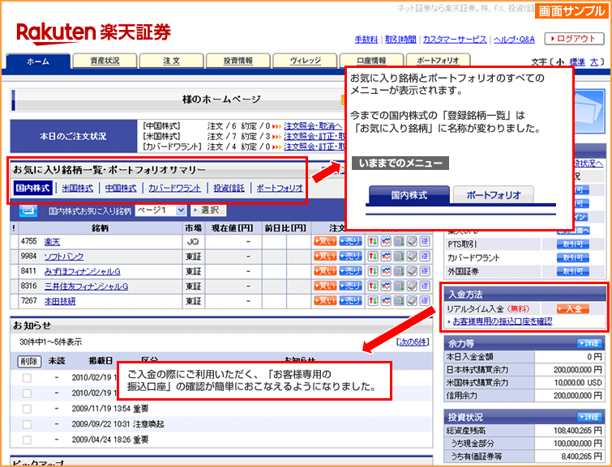Open the ヴィレッジ tab
This screenshot has width=612, height=467.
point(305,61)
